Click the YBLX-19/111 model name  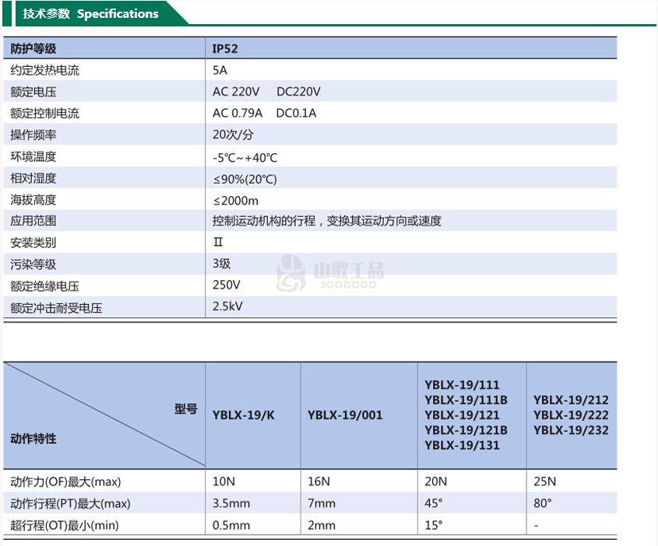(x=462, y=385)
